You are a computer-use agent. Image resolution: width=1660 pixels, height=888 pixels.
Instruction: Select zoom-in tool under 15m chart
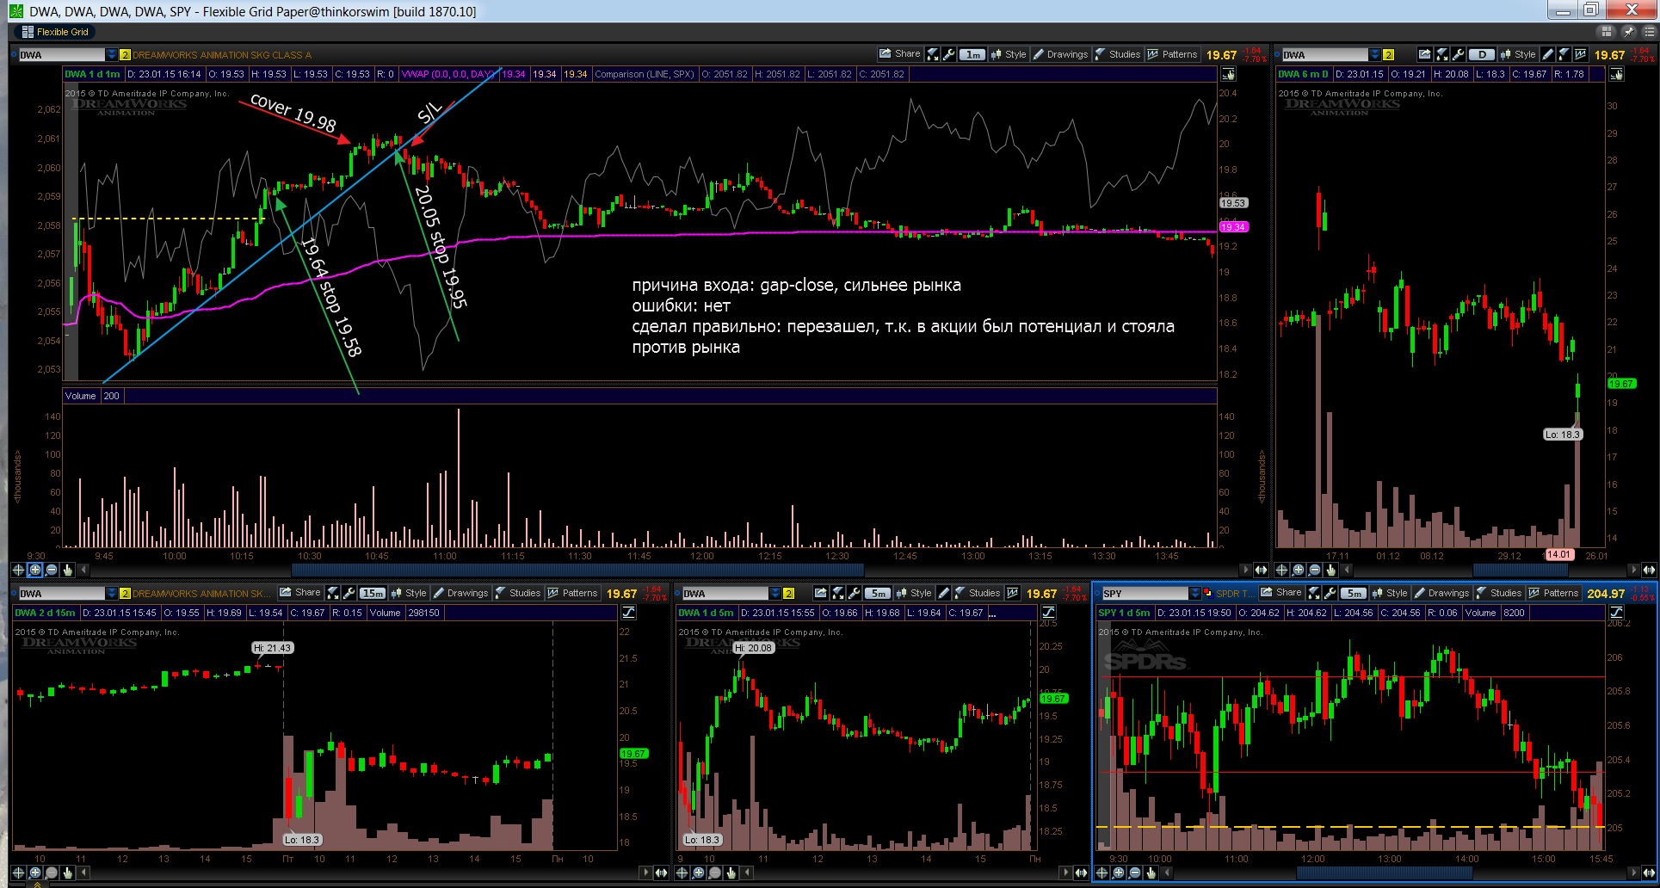(x=34, y=873)
